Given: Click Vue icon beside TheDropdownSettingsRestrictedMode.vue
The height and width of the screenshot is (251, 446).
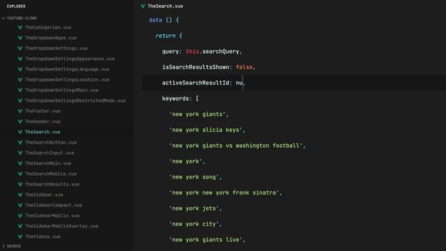Looking at the screenshot, I should pos(20,100).
